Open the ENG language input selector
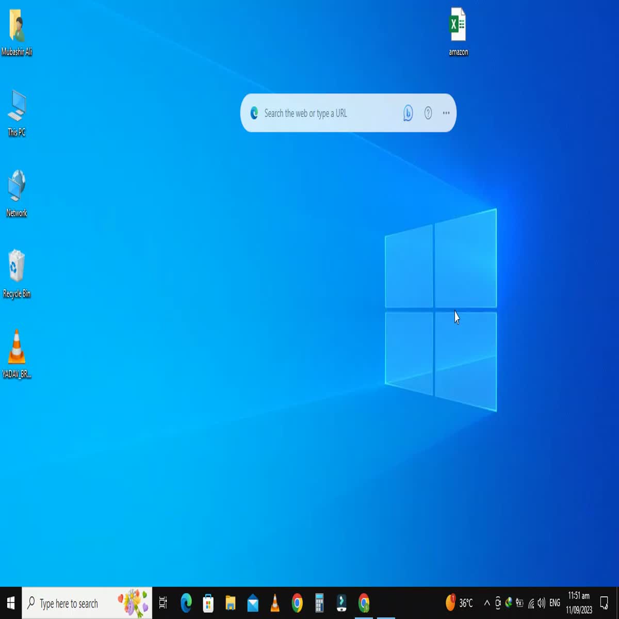 [x=555, y=603]
